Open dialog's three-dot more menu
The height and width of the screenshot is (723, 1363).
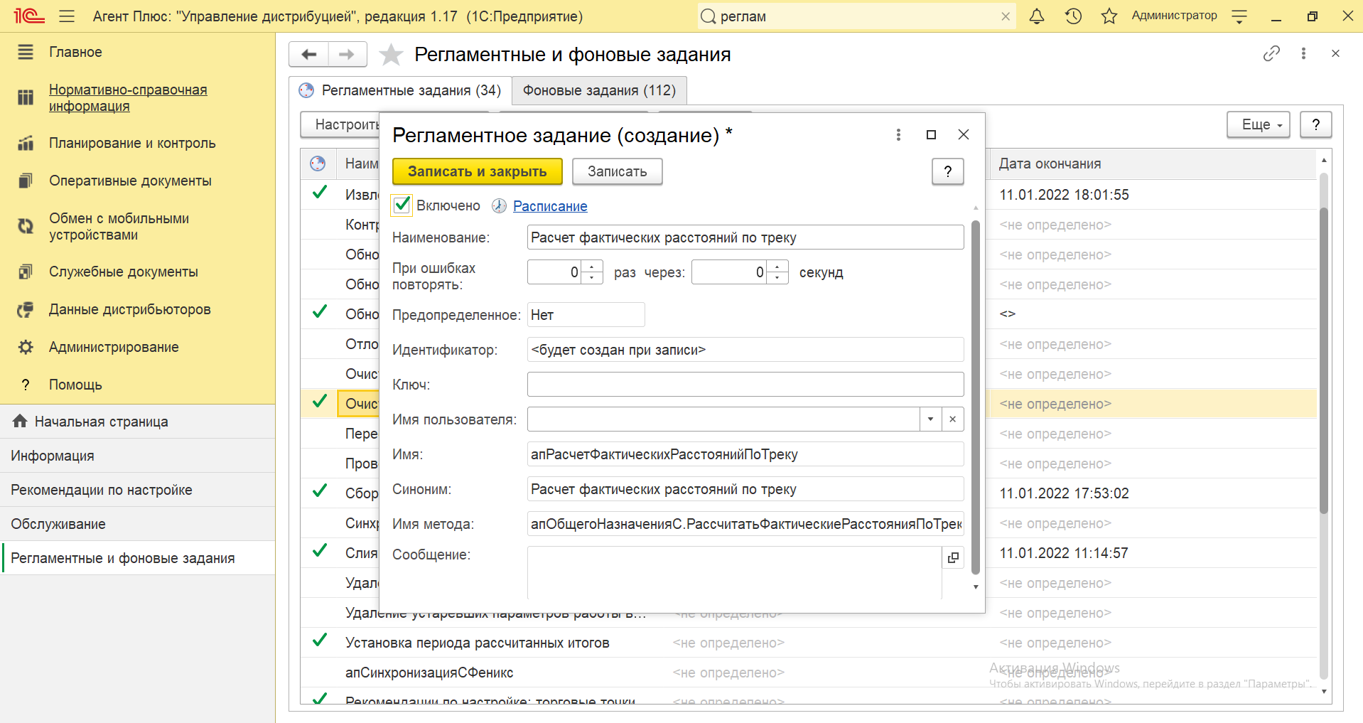tap(898, 134)
